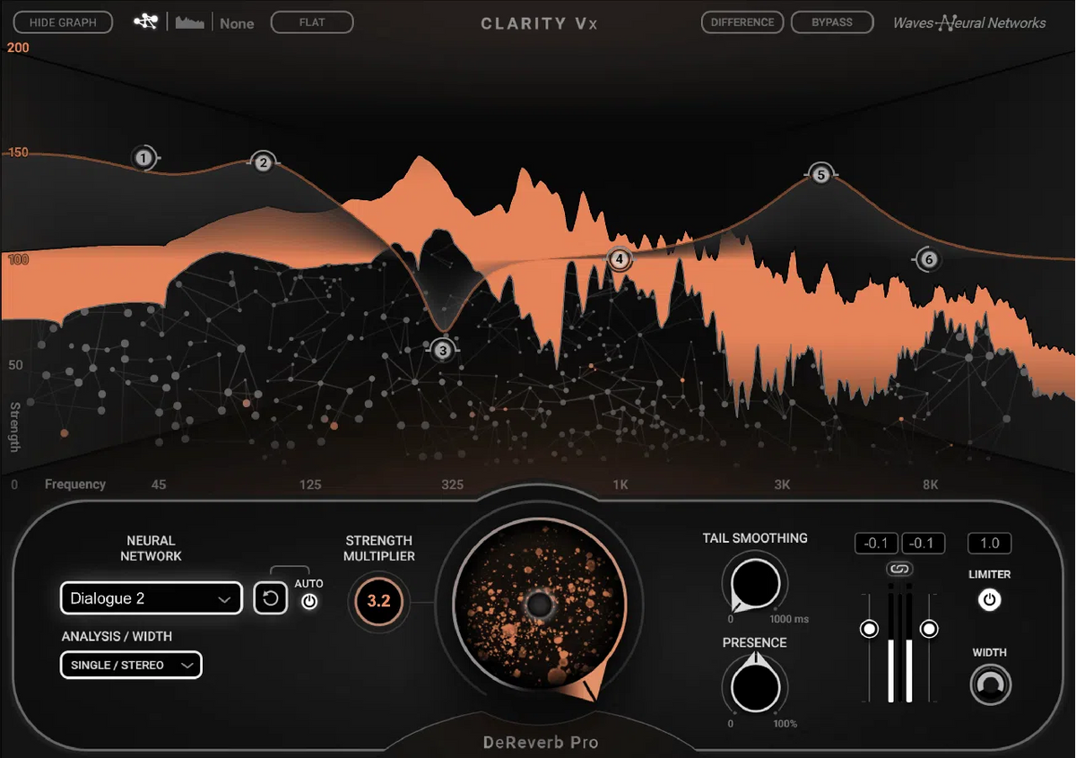The width and height of the screenshot is (1076, 758).
Task: Enable the AUTO power toggle
Action: pos(308,602)
